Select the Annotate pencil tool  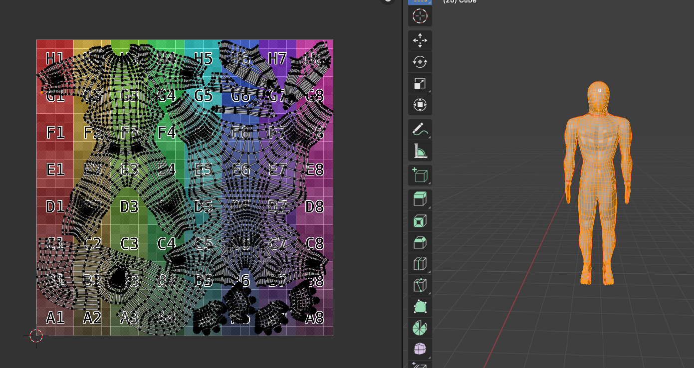(420, 130)
